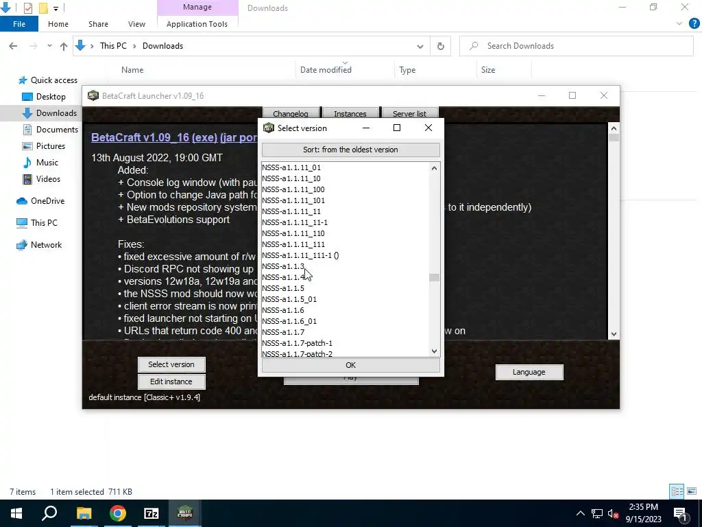Open the Changelog tab in launcher
This screenshot has width=702, height=527.
pos(291,114)
